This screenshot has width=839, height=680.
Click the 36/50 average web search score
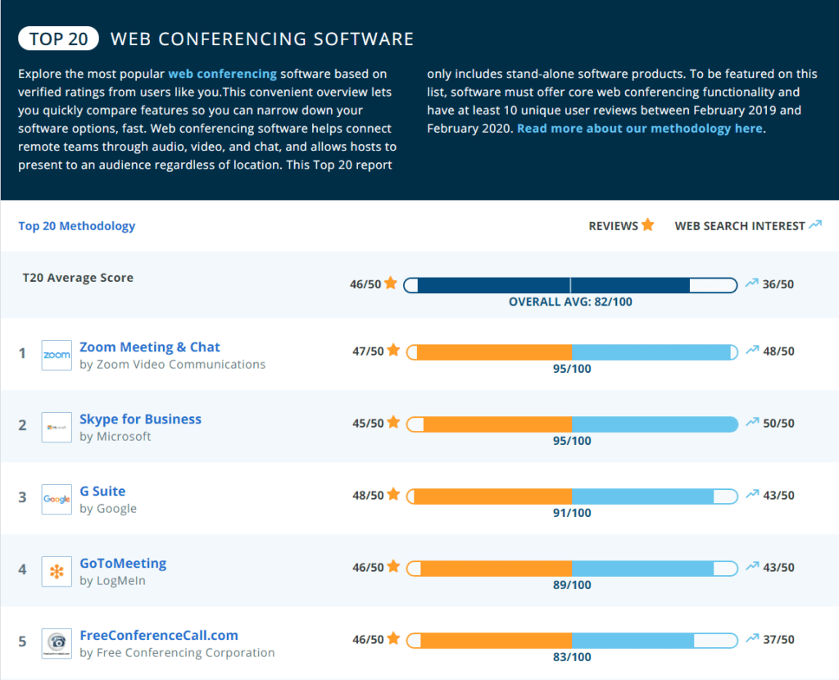click(x=778, y=284)
